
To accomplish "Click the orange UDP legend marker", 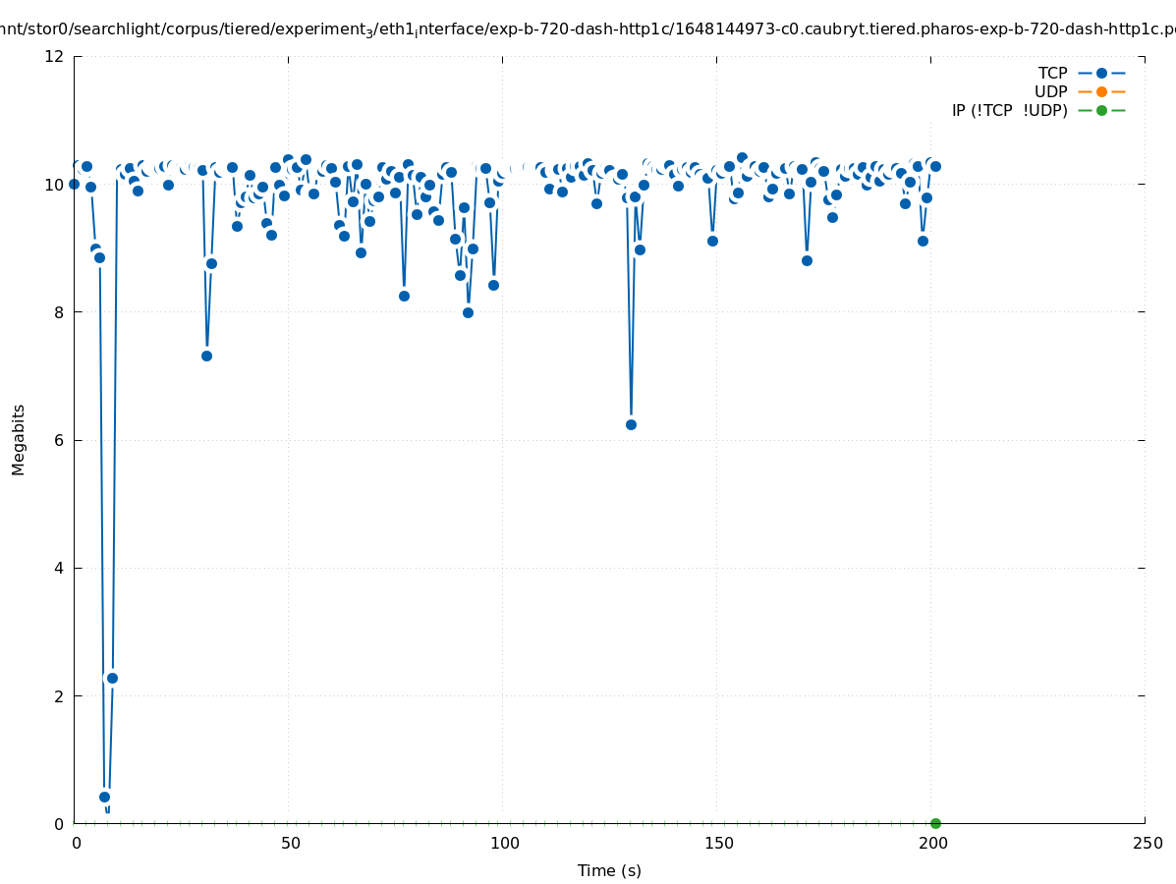I will coord(1101,92).
